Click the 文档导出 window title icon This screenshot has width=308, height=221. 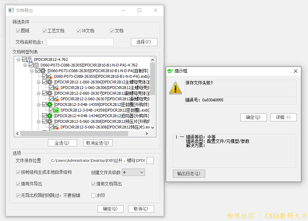point(11,10)
